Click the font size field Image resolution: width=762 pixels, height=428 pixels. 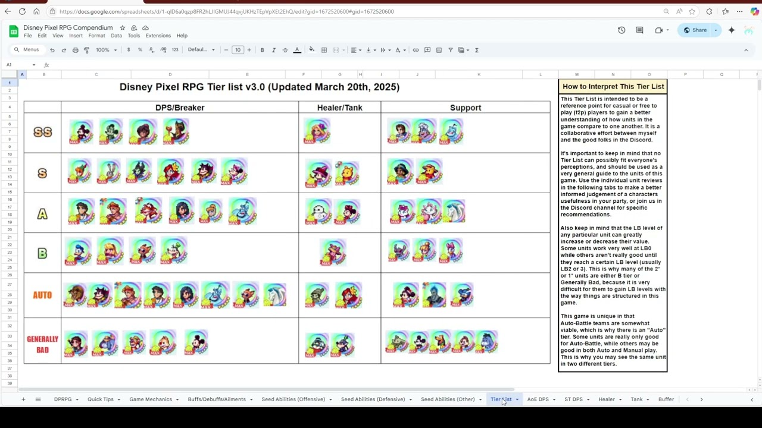238,50
